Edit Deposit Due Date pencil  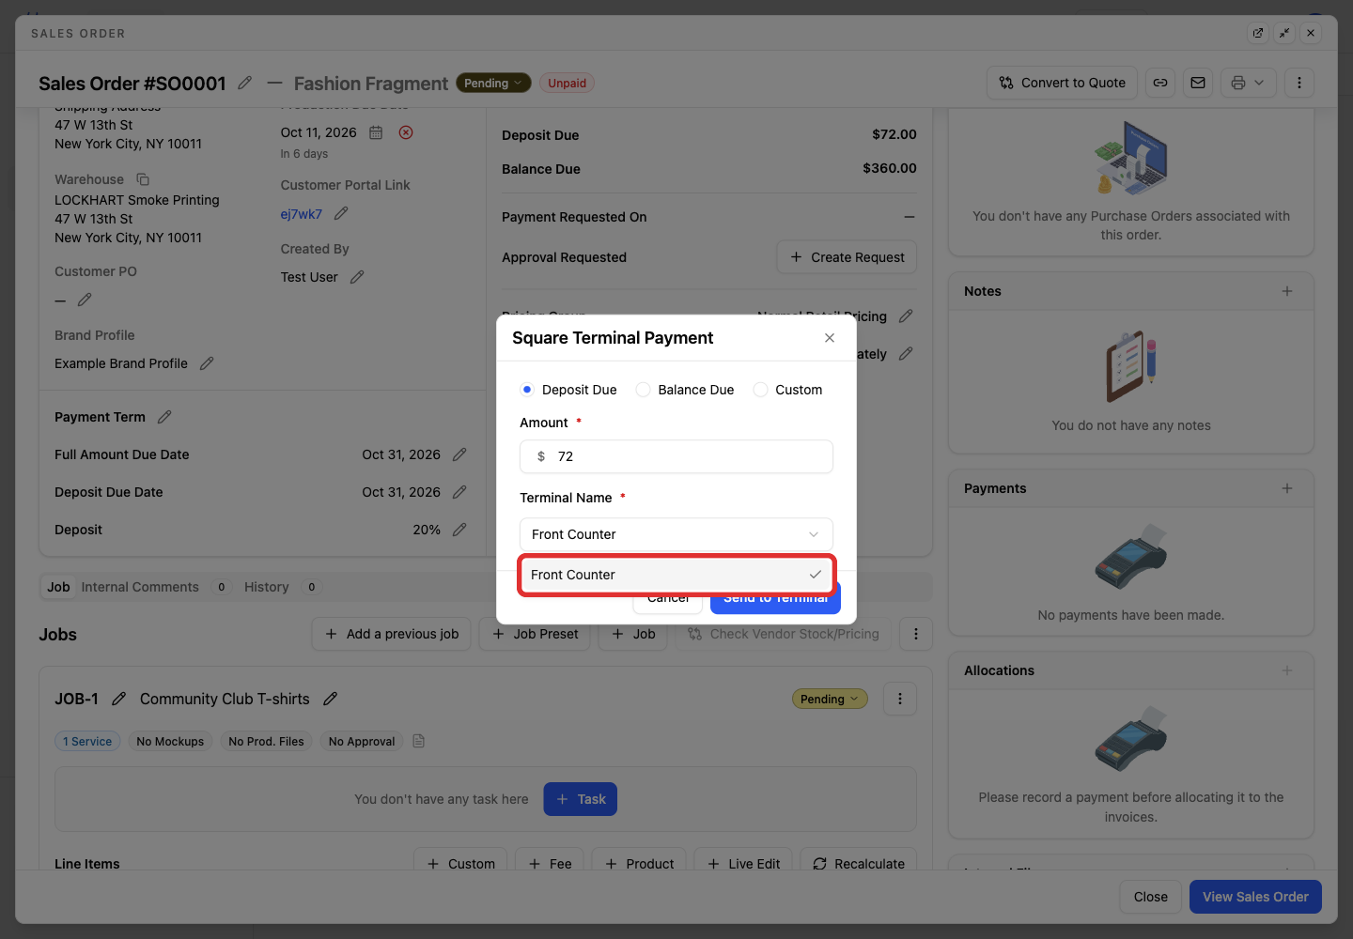459,492
